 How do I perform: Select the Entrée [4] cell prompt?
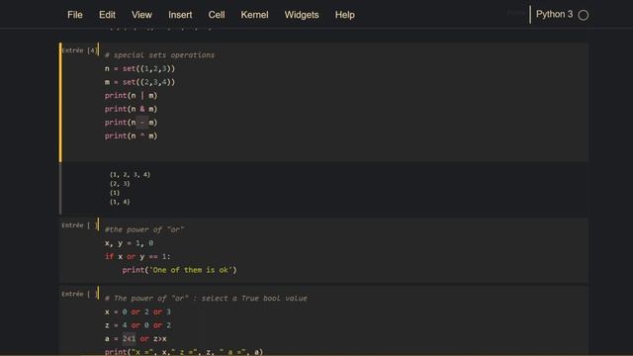[79, 50]
